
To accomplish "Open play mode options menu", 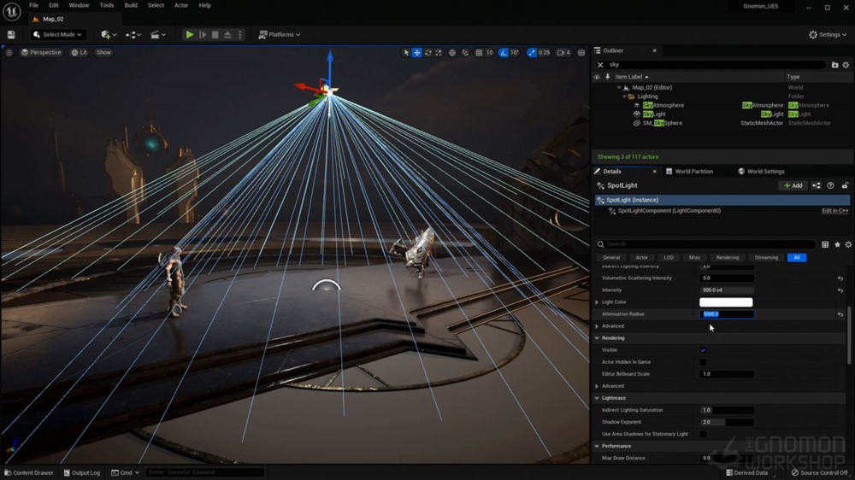I will coord(240,34).
